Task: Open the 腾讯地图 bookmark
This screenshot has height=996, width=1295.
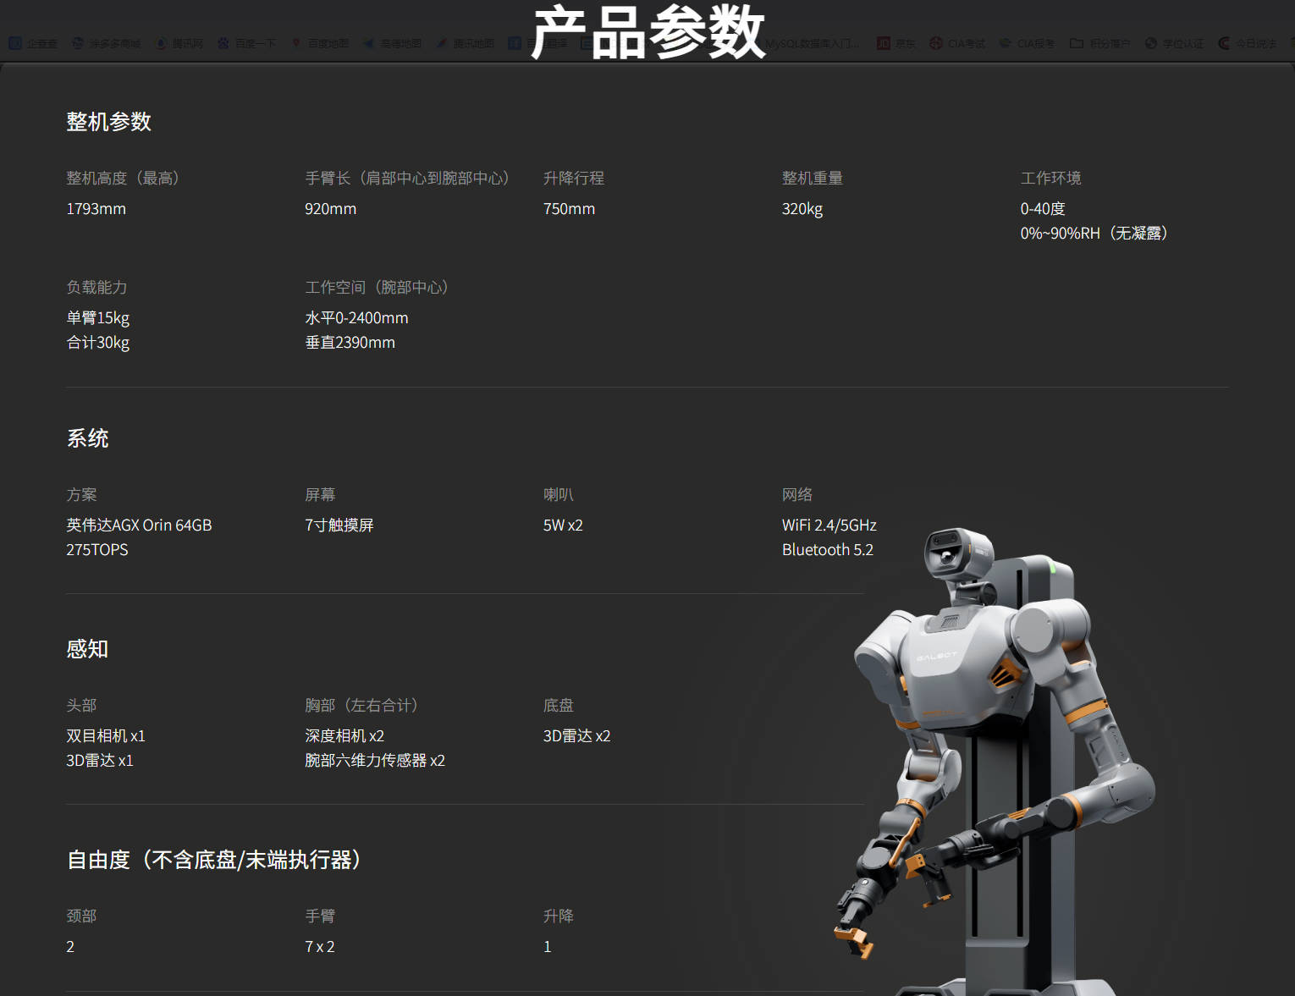Action: [x=465, y=43]
